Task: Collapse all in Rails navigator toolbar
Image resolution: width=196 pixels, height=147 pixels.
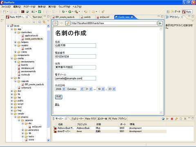Action: point(40,22)
